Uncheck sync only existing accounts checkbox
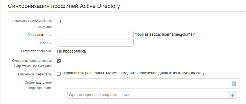Viewport: 246px width, 104px height. pyautogui.click(x=59, y=61)
